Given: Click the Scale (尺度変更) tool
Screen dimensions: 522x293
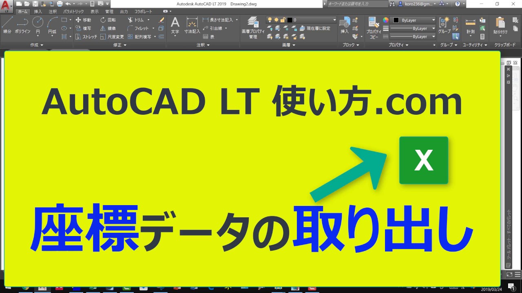Looking at the screenshot, I should coord(112,37).
